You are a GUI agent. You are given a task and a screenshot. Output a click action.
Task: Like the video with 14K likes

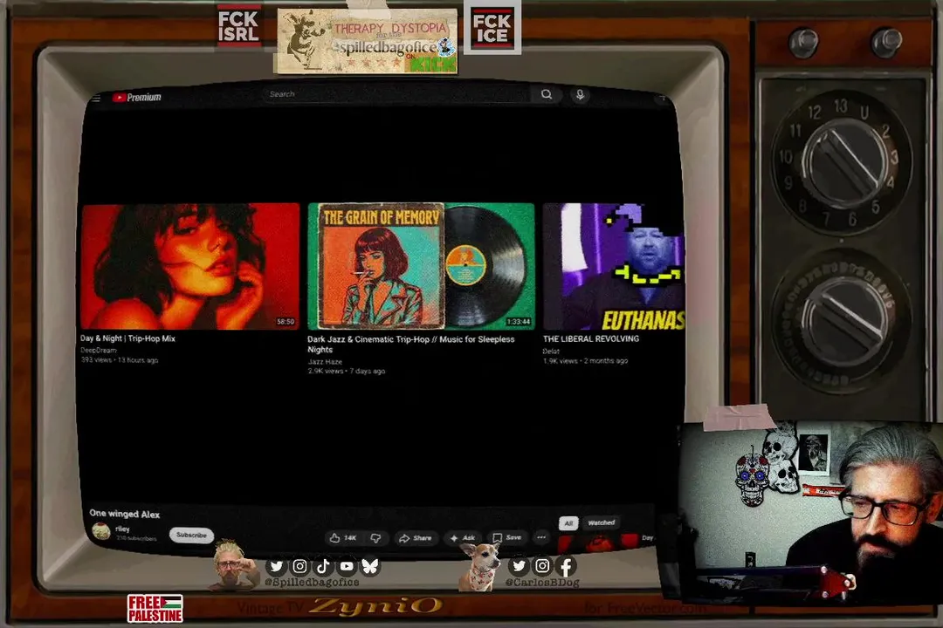(343, 538)
